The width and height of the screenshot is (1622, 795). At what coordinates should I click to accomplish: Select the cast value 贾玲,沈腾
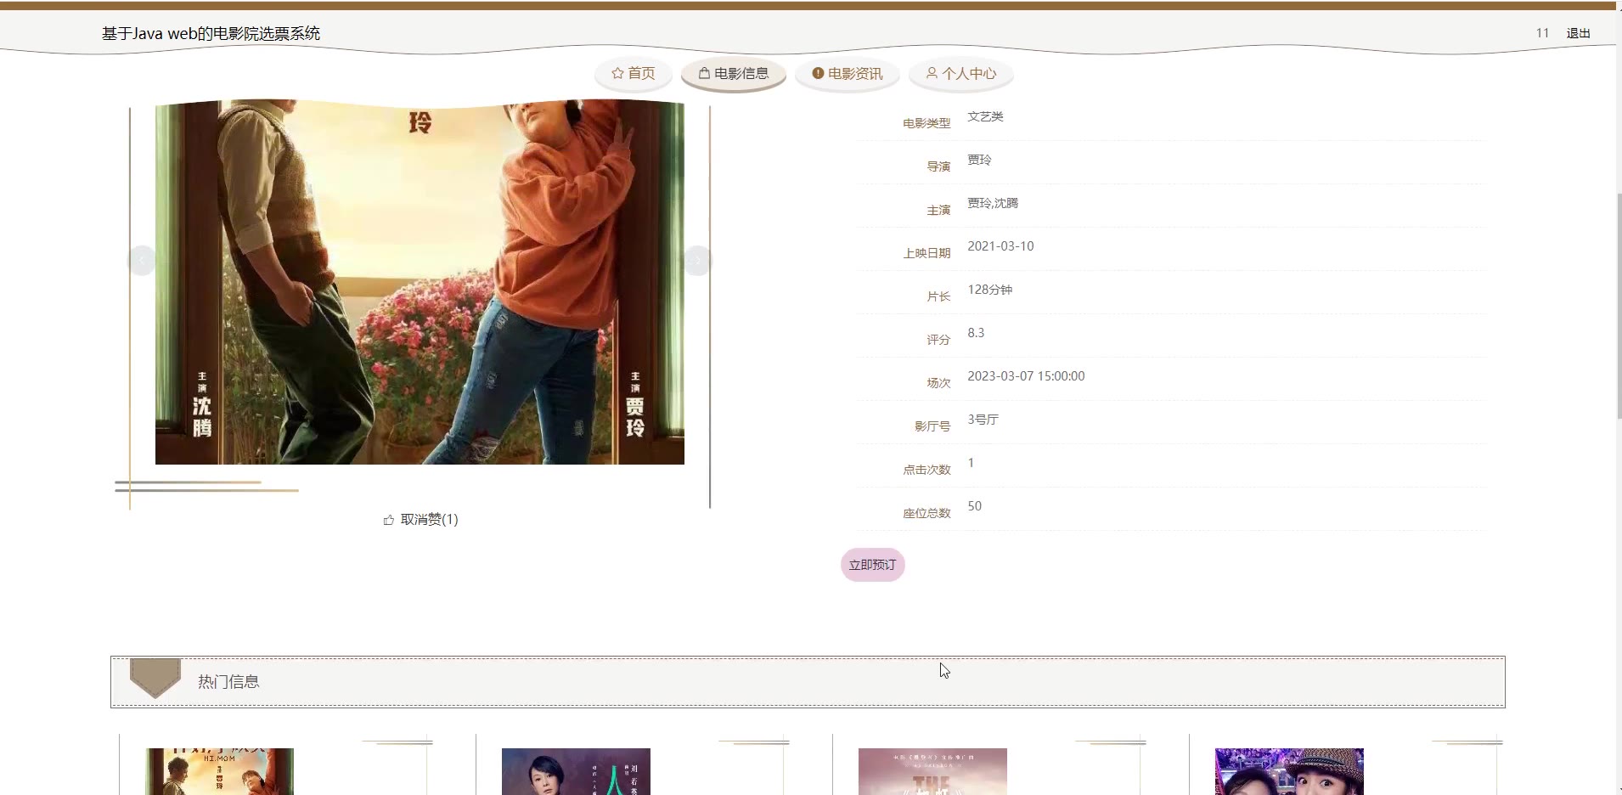993,203
